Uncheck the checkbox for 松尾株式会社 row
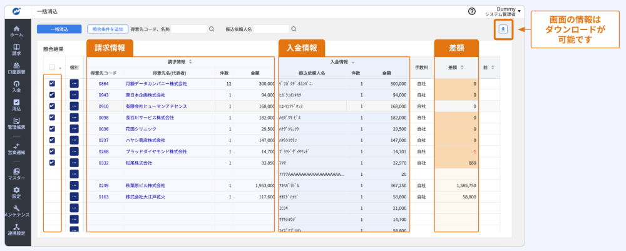Image resolution: width=626 pixels, height=251 pixels. [52, 163]
